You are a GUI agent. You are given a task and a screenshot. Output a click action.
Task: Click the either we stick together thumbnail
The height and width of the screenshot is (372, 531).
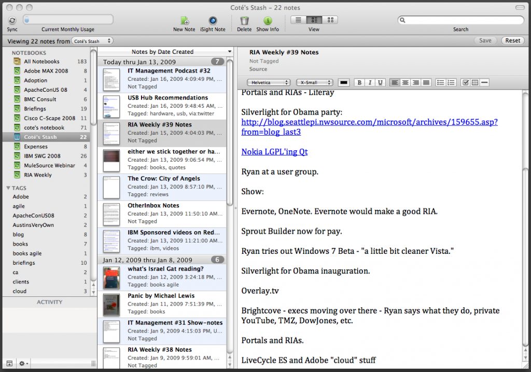point(111,160)
